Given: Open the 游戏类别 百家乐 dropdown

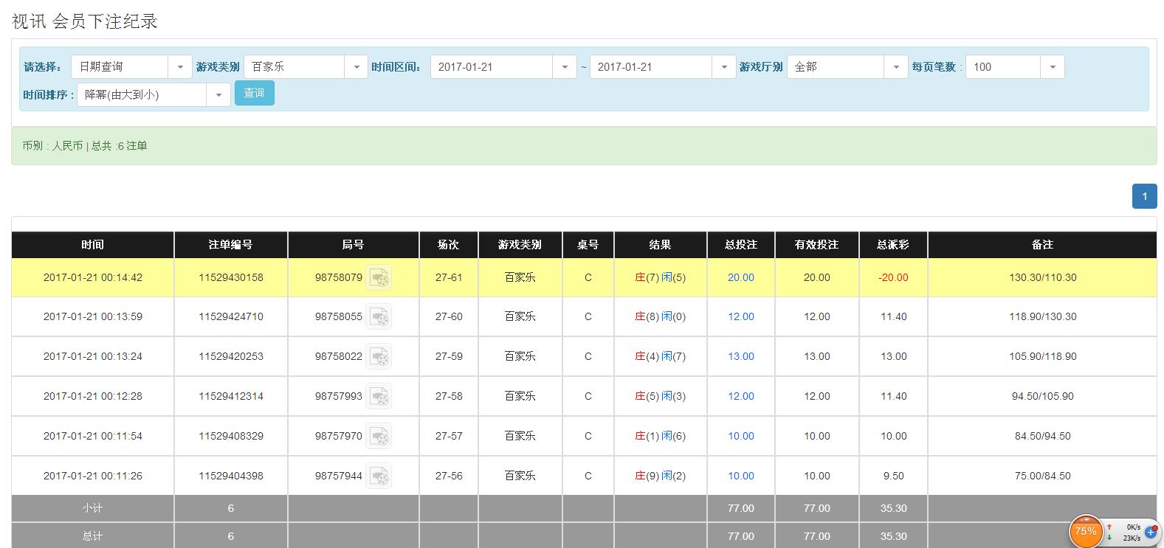Looking at the screenshot, I should pos(306,67).
